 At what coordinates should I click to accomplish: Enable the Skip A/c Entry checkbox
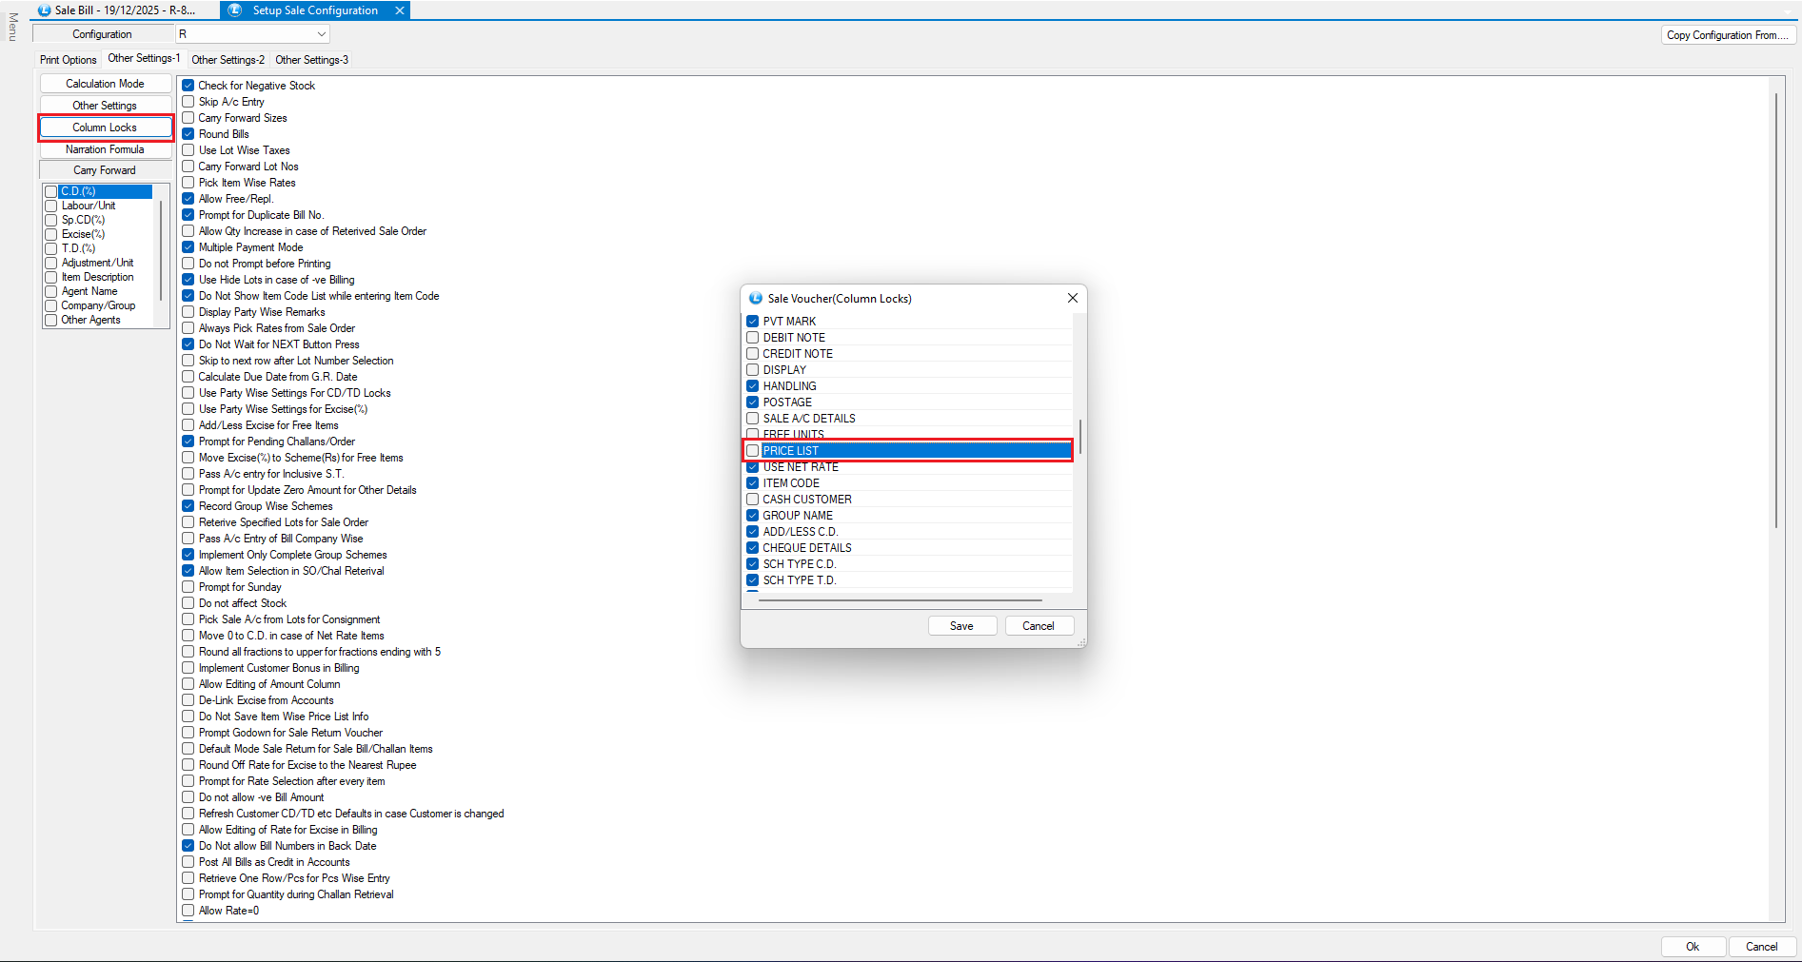click(188, 102)
